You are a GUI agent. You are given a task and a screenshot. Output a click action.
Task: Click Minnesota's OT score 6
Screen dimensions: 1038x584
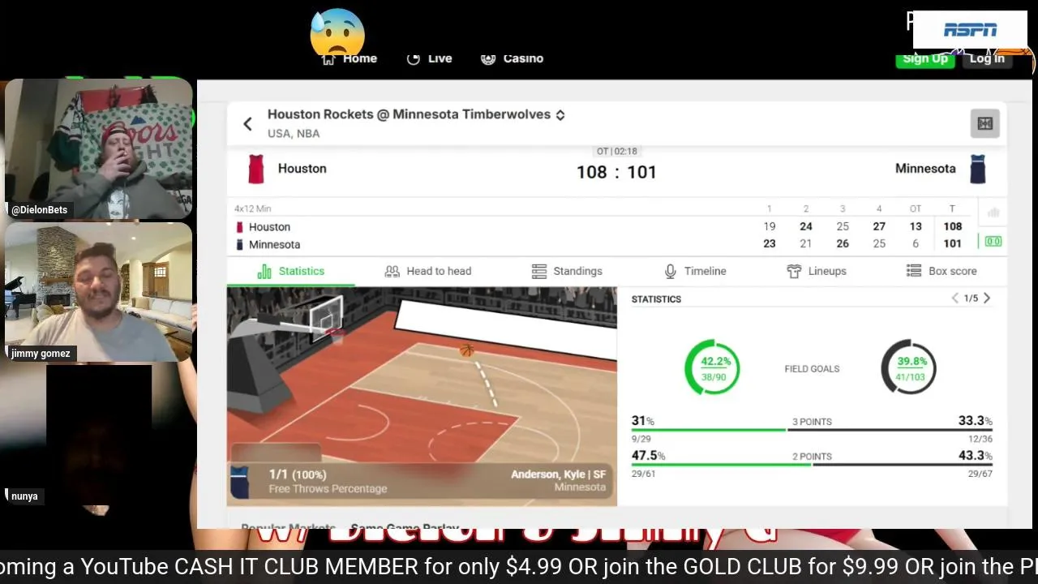coord(916,243)
